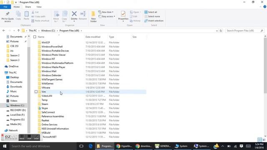The height and width of the screenshot is (150, 267).
Task: Open the Move to menu
Action: (x=56, y=17)
